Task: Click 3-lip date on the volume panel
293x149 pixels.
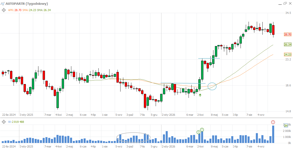Action: click(x=236, y=146)
